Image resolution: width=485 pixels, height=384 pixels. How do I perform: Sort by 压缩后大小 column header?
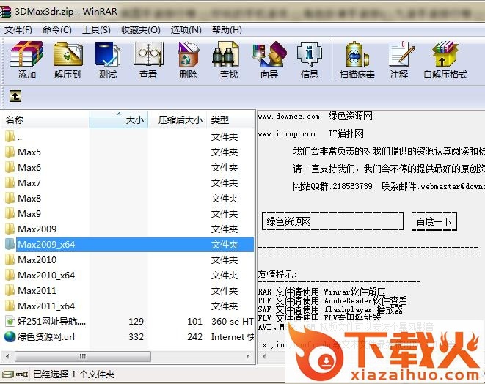178,119
